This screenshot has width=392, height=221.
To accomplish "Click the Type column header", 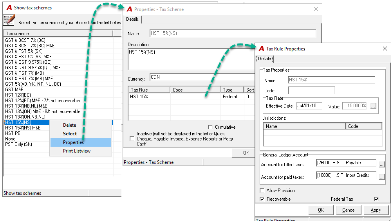I will (x=232, y=90).
